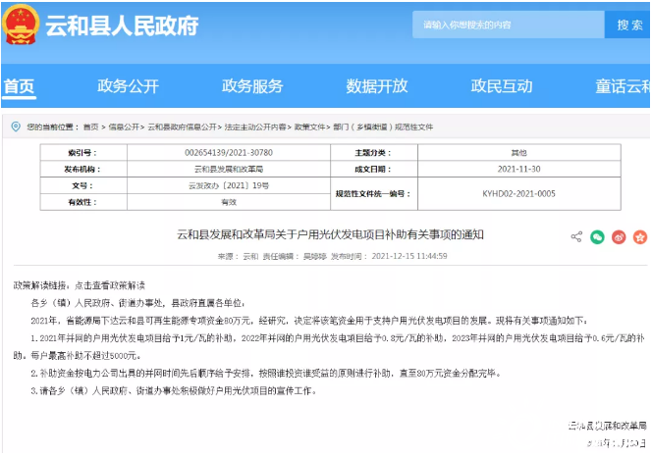Click 首页 in the breadcrumb trail

pos(90,127)
